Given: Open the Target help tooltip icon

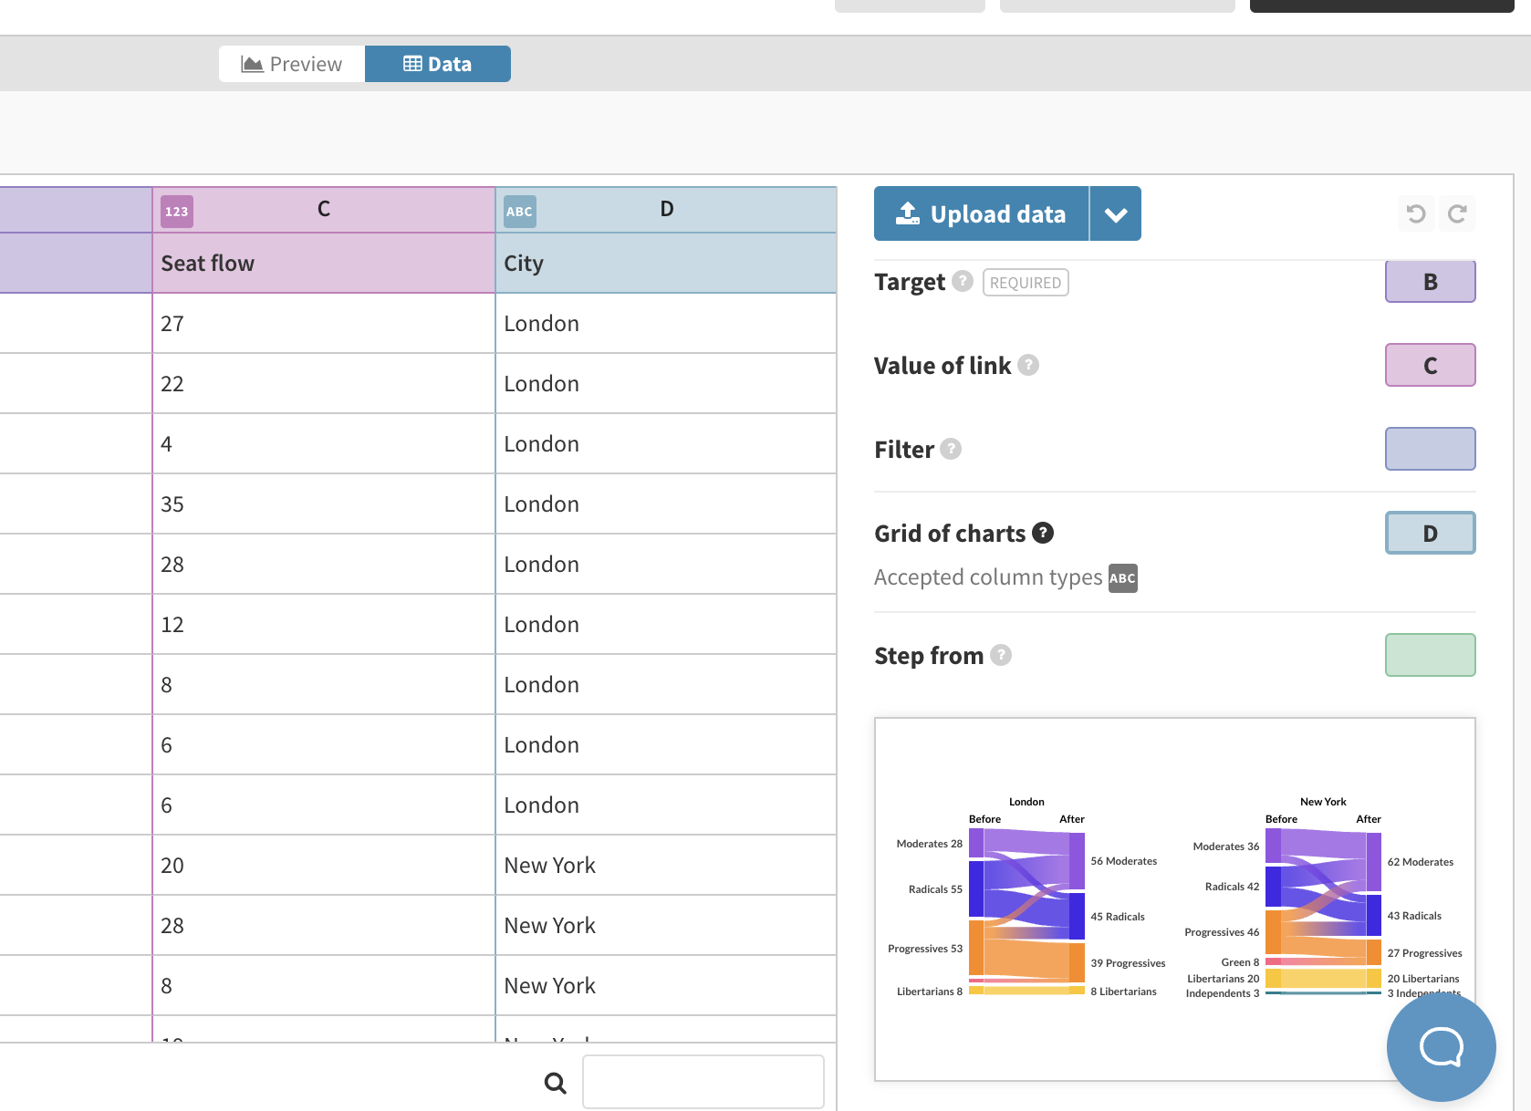Looking at the screenshot, I should click(x=962, y=281).
